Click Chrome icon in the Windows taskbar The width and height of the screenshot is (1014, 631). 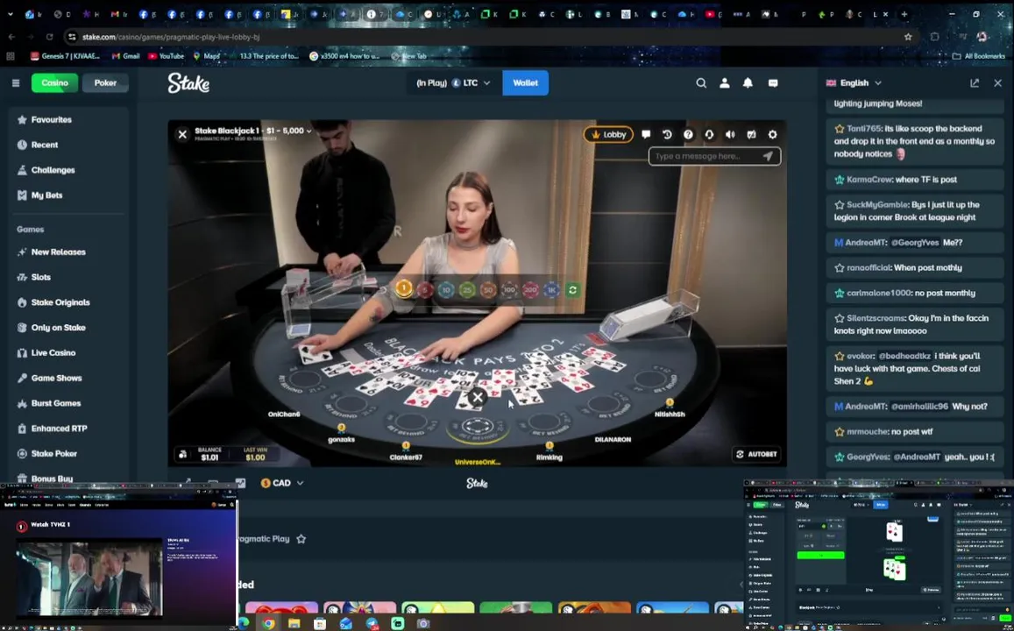pyautogui.click(x=267, y=623)
